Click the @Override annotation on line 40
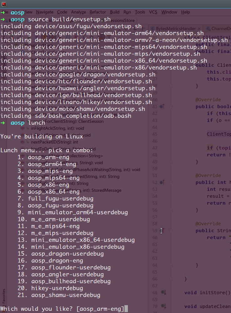231x313 pixels. pyautogui.click(x=208, y=100)
